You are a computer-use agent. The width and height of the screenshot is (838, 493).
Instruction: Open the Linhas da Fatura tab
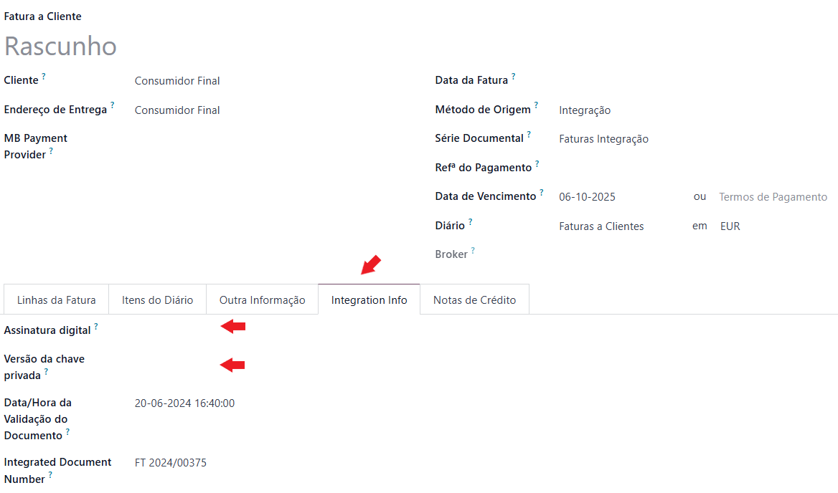coord(57,300)
